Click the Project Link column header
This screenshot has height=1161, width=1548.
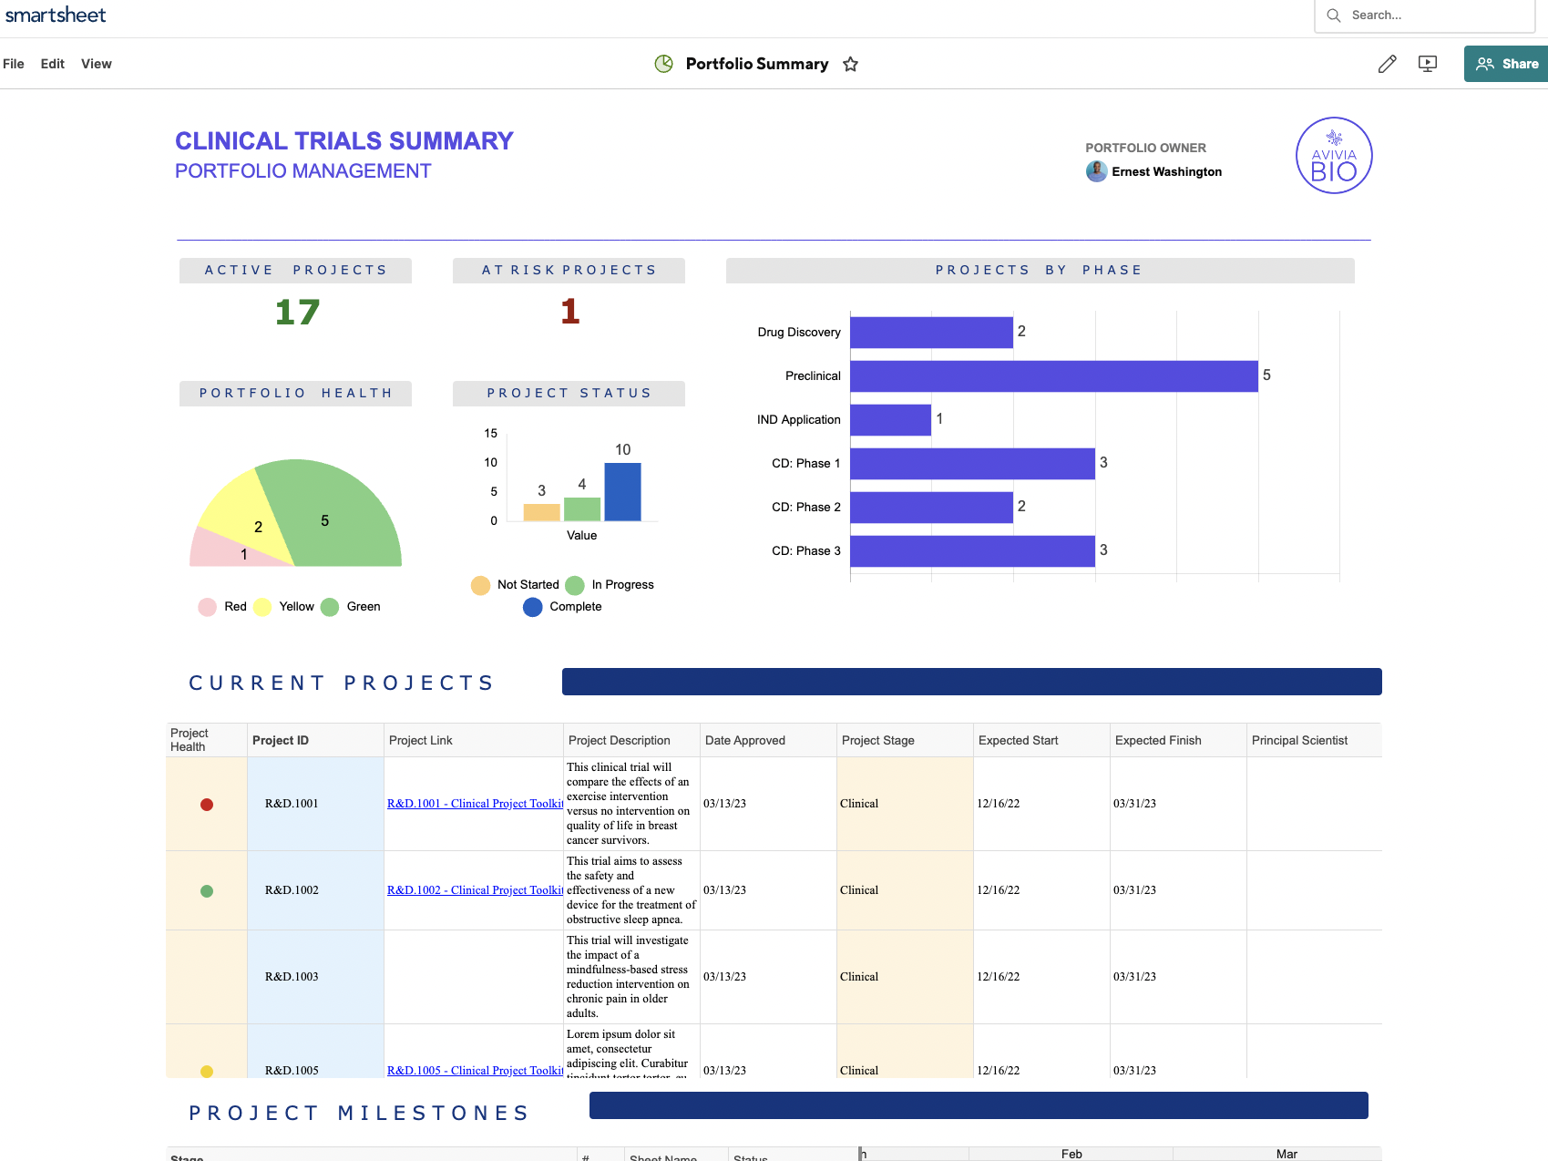tap(474, 740)
